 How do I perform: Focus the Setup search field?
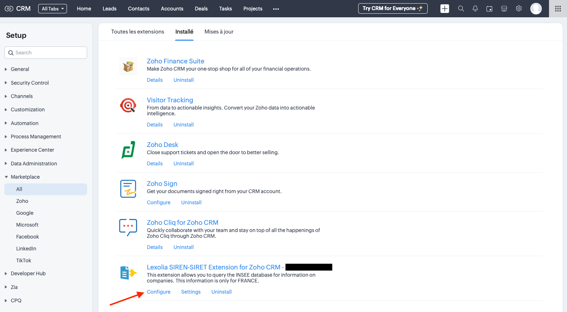[46, 53]
